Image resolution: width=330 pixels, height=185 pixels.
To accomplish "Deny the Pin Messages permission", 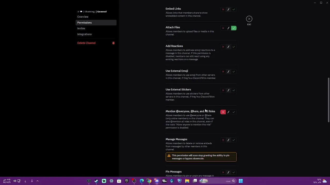I will [223, 172].
